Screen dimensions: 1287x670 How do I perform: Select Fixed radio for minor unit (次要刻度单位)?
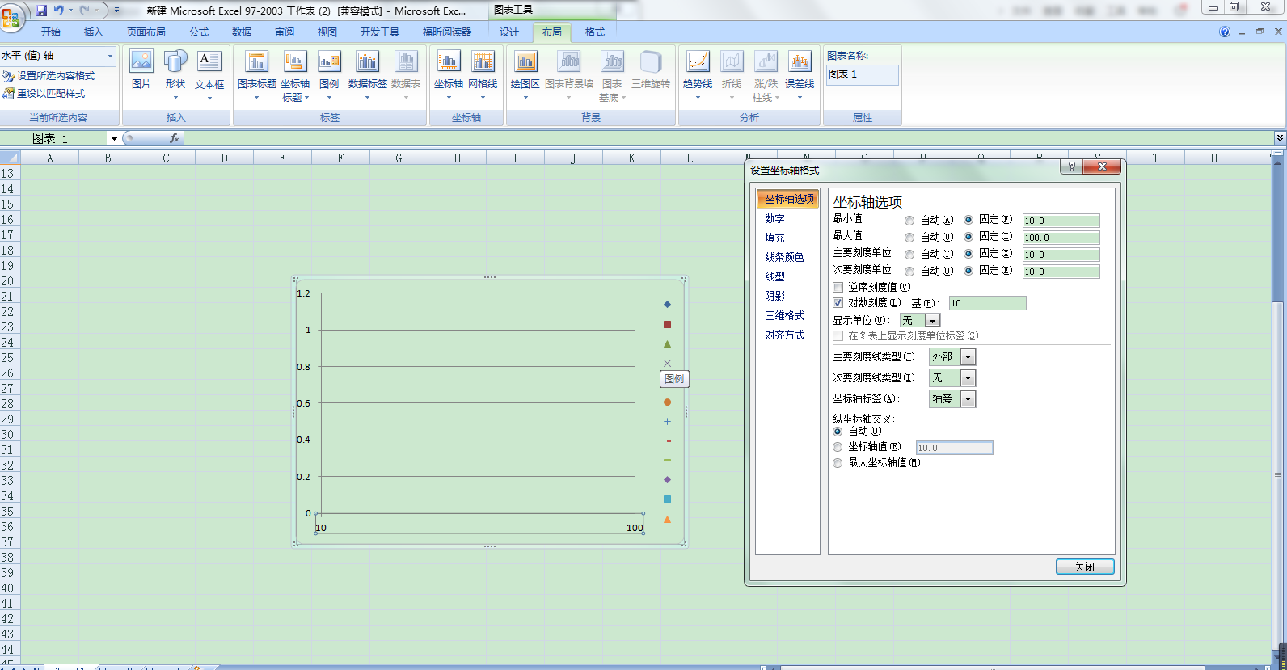coord(968,271)
